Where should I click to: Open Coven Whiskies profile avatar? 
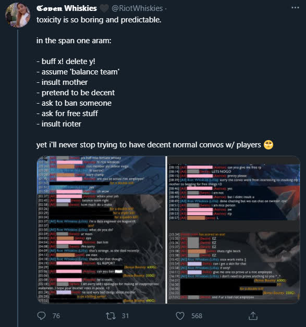(x=18, y=15)
